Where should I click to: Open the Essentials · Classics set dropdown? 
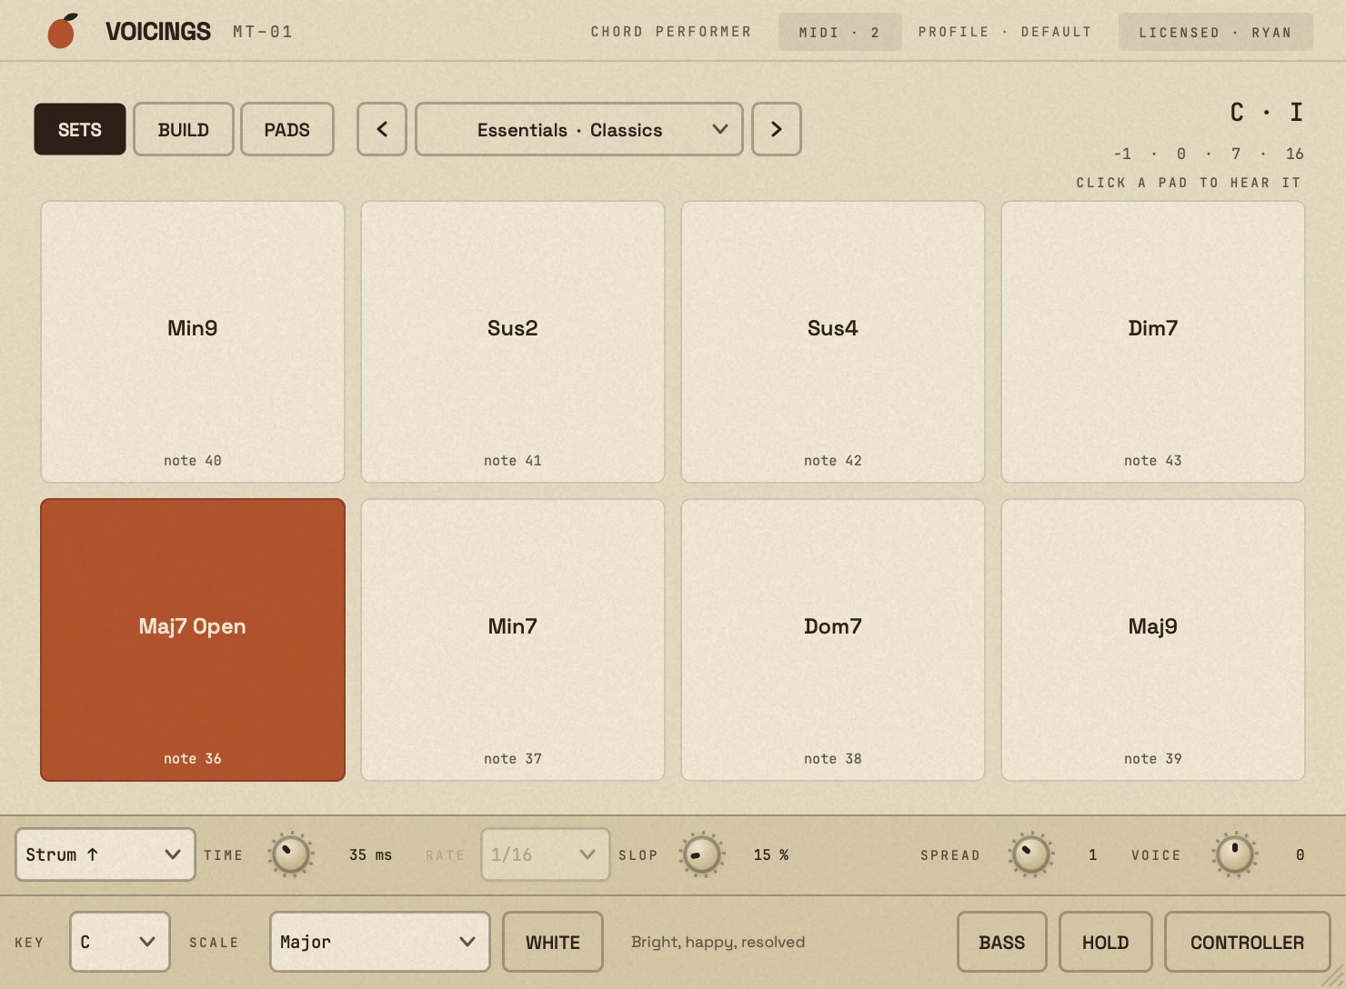coord(579,129)
